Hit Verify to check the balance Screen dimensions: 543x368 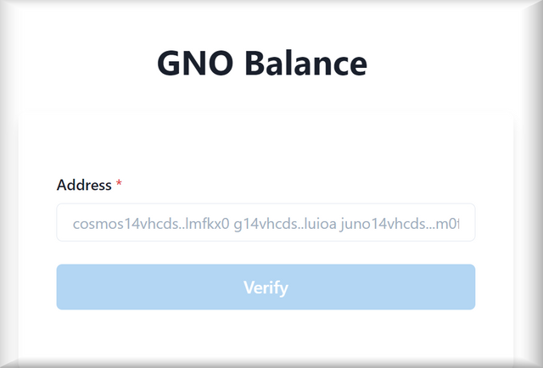coord(266,287)
